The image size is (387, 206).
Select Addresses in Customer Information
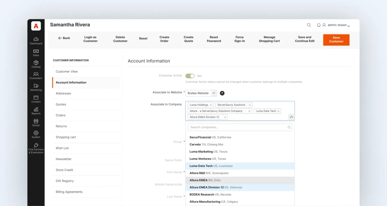[63, 93]
